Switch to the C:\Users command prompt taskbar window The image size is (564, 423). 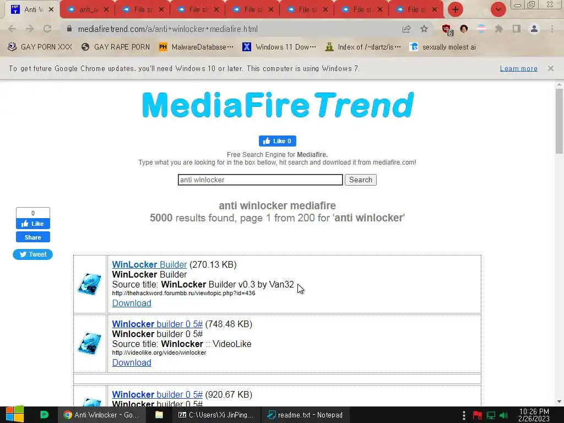[216, 415]
